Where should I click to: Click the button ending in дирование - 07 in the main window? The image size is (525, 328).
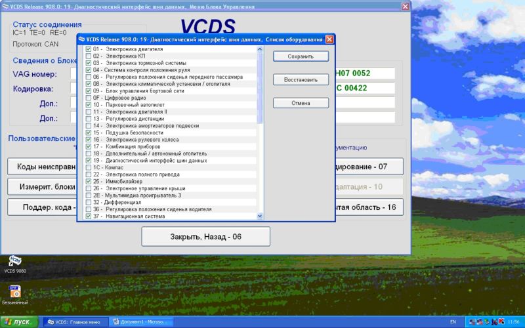[x=369, y=167]
